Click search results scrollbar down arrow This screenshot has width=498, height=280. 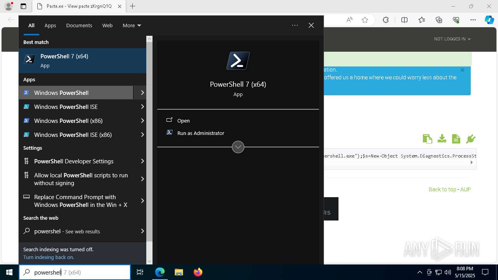149,261
